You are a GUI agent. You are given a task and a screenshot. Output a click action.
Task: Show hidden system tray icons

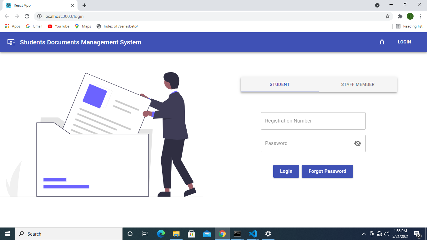[364, 234]
